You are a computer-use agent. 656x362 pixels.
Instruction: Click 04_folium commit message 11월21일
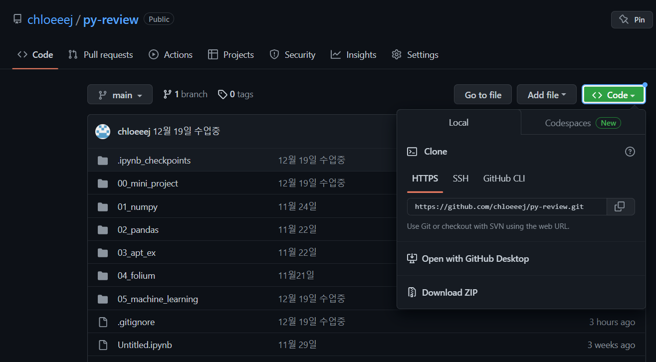coord(296,275)
